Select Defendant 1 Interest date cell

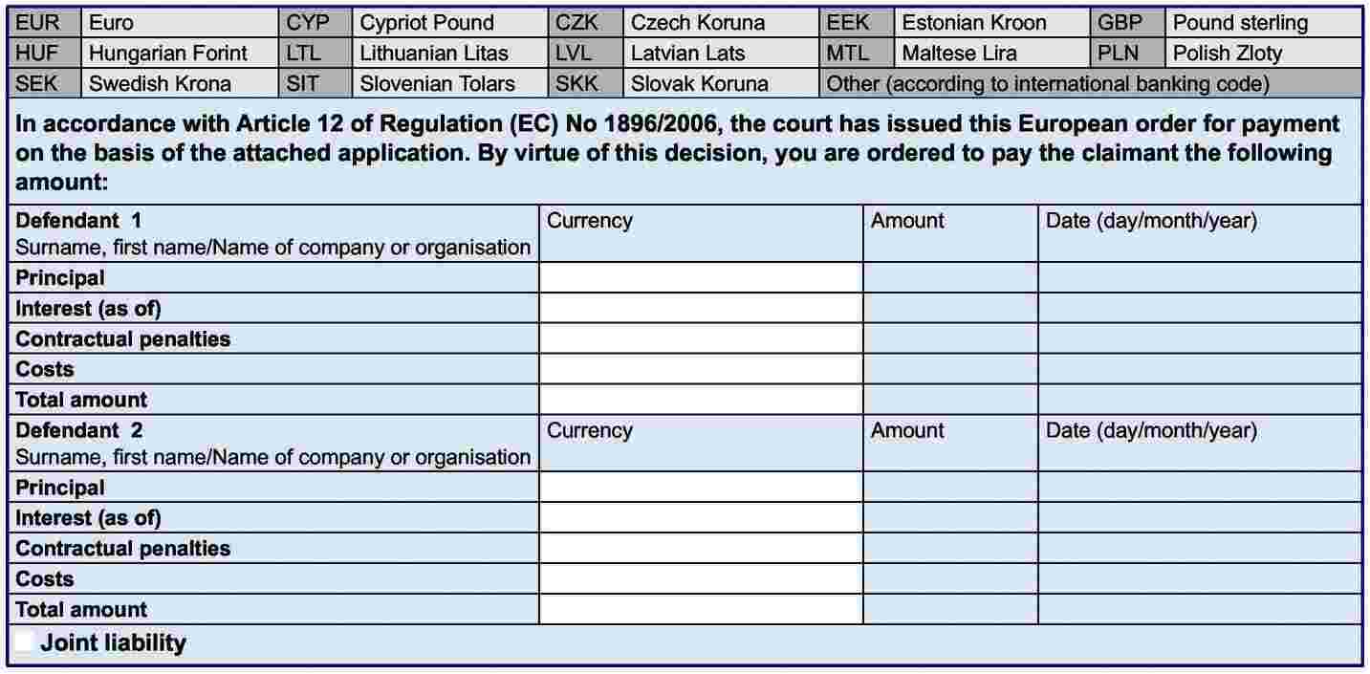[1200, 309]
